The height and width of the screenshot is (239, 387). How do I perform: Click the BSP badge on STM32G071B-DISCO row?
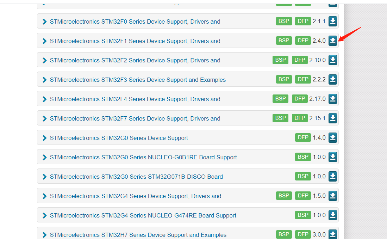pos(303,176)
